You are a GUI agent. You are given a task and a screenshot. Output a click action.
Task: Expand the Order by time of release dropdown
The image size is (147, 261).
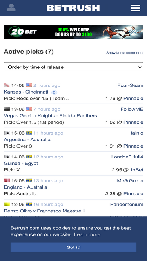click(73, 67)
